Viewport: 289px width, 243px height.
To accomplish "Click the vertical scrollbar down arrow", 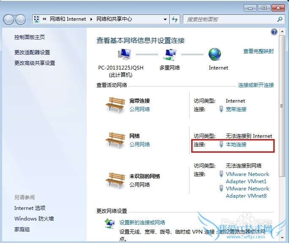I will point(282,237).
